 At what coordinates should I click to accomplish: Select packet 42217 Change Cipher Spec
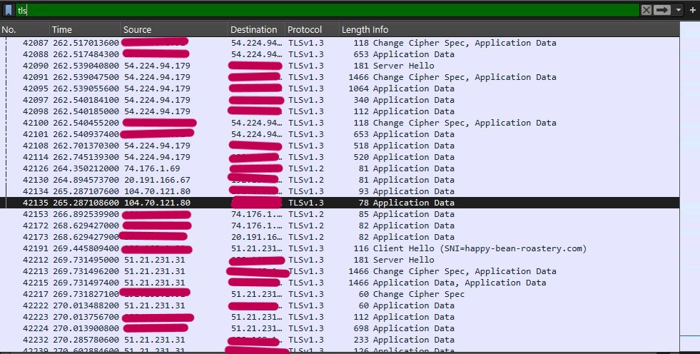340,294
